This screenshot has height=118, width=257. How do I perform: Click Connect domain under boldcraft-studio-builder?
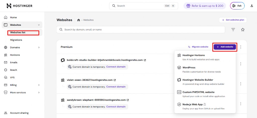tap(116, 66)
